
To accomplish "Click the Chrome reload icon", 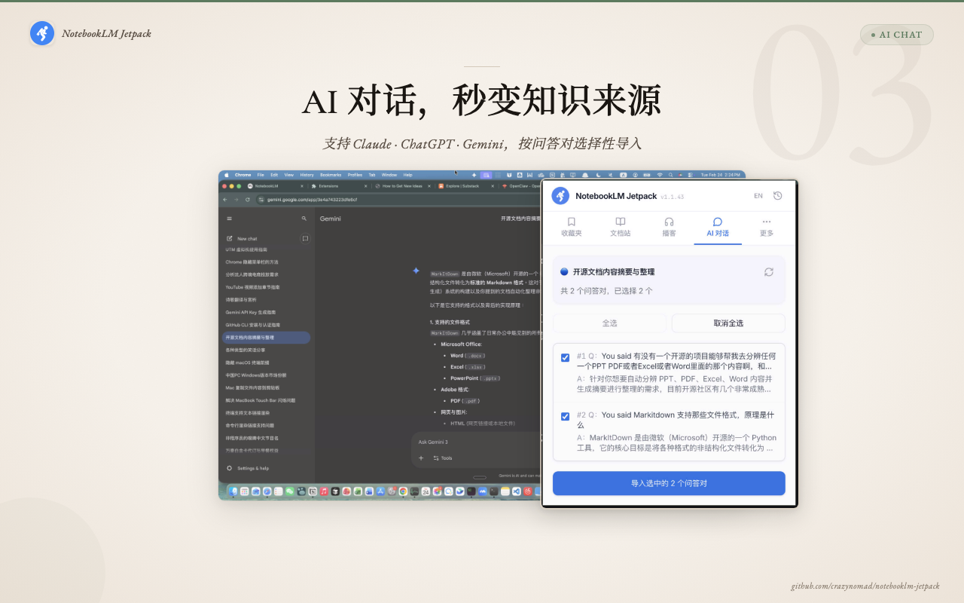I will coord(247,200).
